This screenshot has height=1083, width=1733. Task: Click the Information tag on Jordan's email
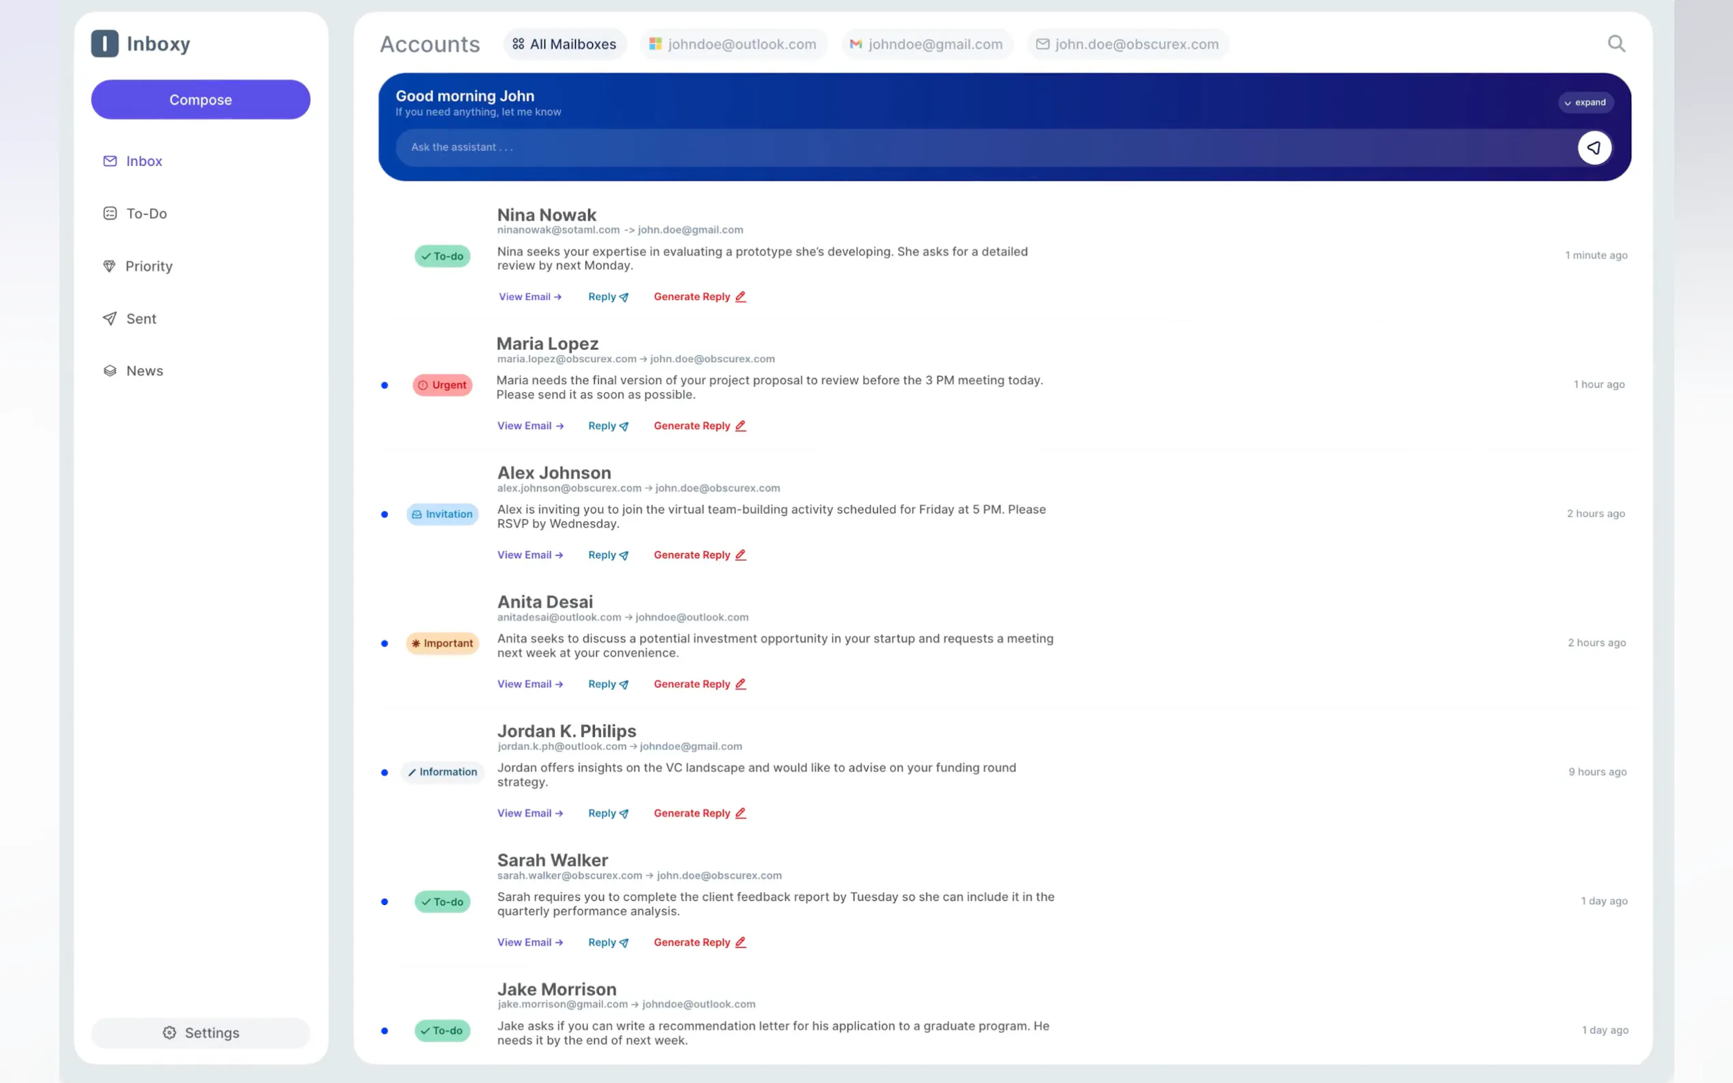442,772
